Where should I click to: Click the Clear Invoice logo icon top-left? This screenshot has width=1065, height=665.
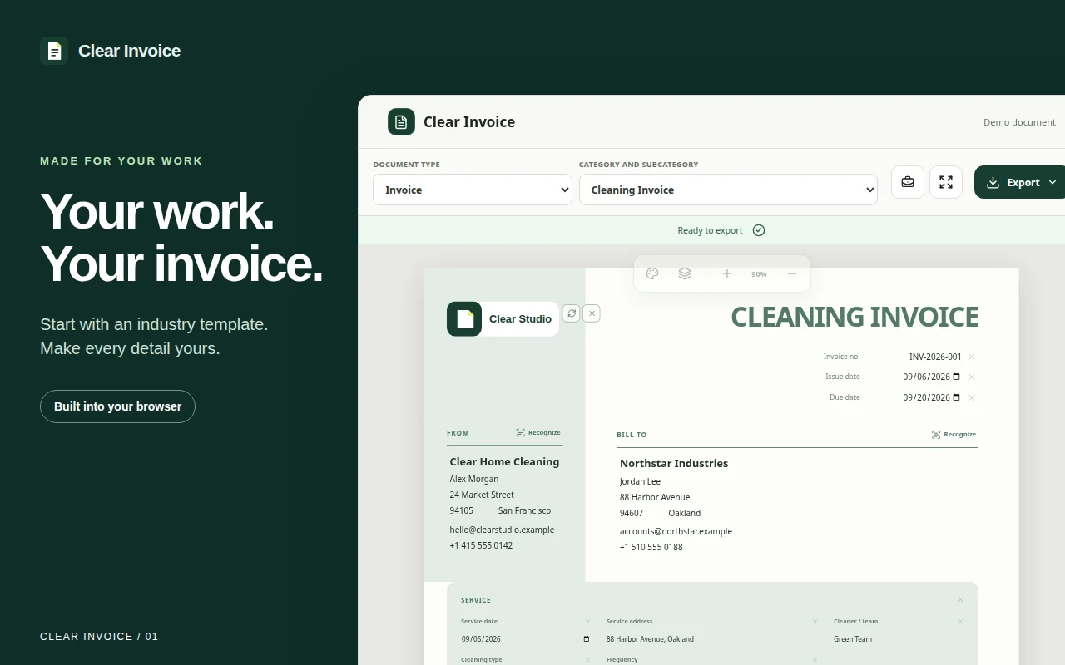point(54,51)
